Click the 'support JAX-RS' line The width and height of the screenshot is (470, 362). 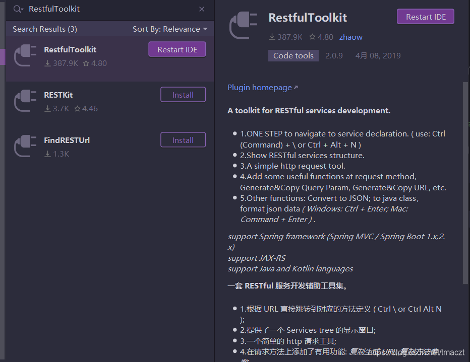[257, 258]
